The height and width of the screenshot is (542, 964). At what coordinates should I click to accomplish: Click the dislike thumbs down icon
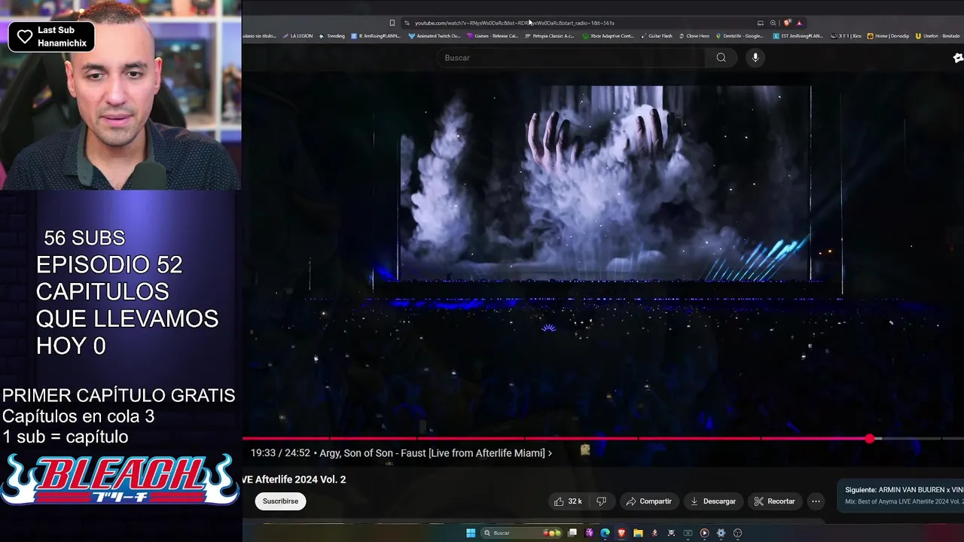click(x=601, y=501)
